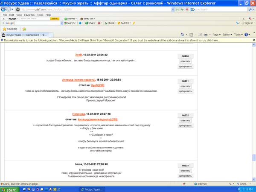Open the Safety dropdown menu

click(x=227, y=35)
